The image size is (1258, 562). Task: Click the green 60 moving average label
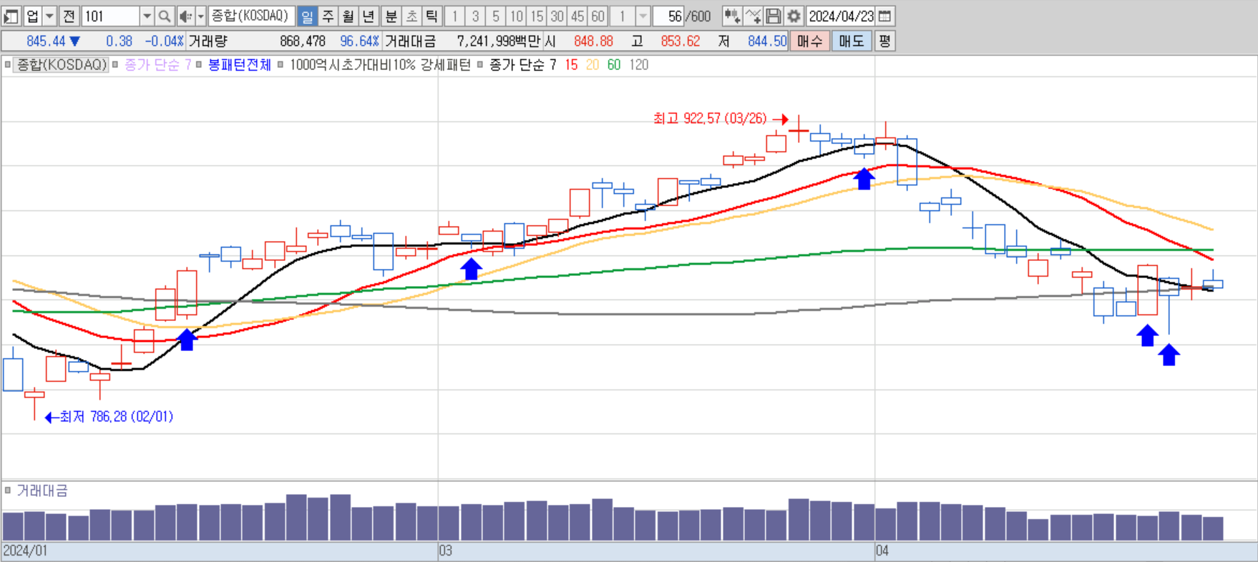coord(614,65)
